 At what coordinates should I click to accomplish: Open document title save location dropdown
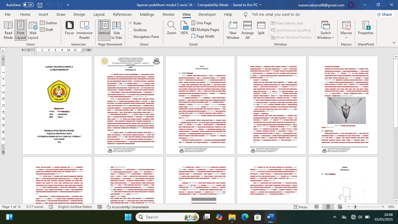260,5
